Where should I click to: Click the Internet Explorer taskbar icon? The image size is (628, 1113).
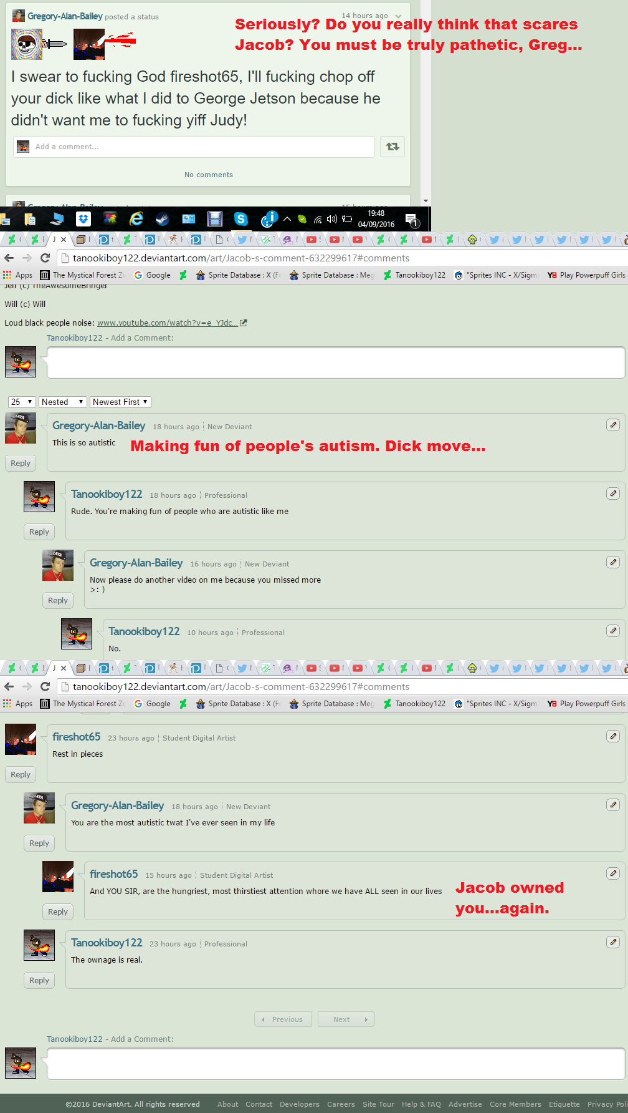pos(136,219)
